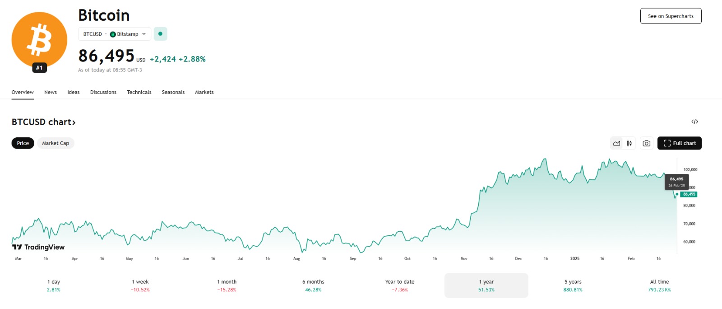Viewport: 722px width, 309px height.
Task: Select the 5 years time range
Action: (573, 286)
